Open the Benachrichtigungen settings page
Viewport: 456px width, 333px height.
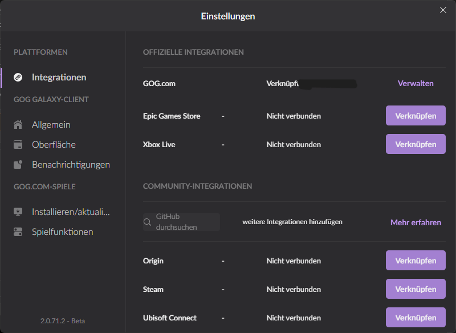[x=66, y=164]
